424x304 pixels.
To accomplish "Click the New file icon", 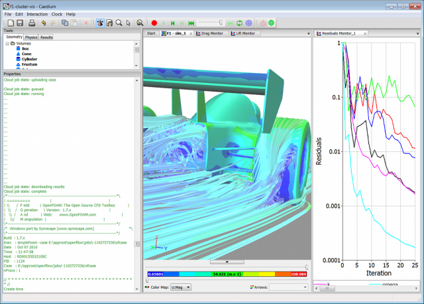I will [11, 23].
